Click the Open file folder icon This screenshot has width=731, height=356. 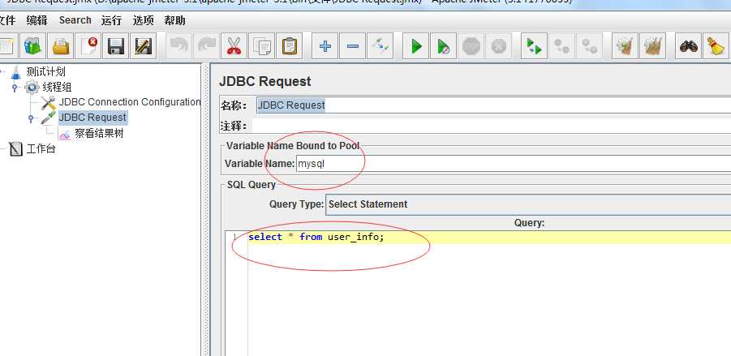point(61,46)
